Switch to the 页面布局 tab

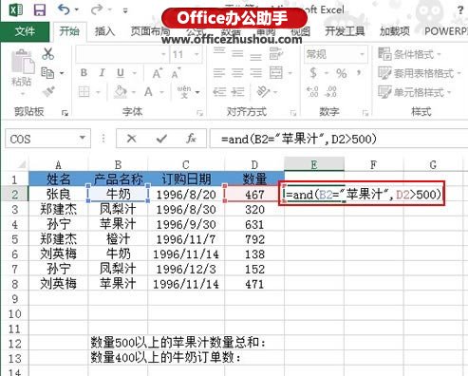tap(150, 31)
